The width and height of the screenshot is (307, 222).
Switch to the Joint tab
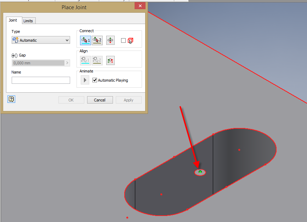tap(13, 20)
